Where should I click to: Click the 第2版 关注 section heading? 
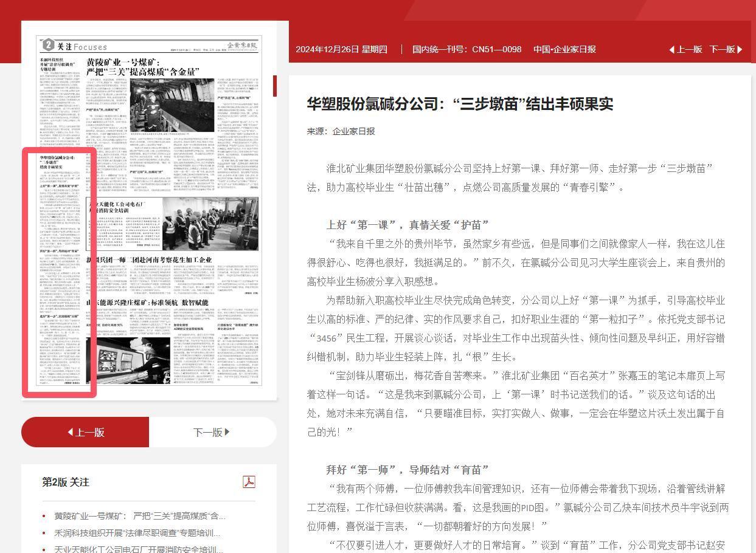[x=66, y=482]
